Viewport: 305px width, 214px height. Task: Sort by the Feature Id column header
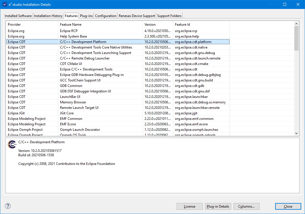(x=201, y=25)
